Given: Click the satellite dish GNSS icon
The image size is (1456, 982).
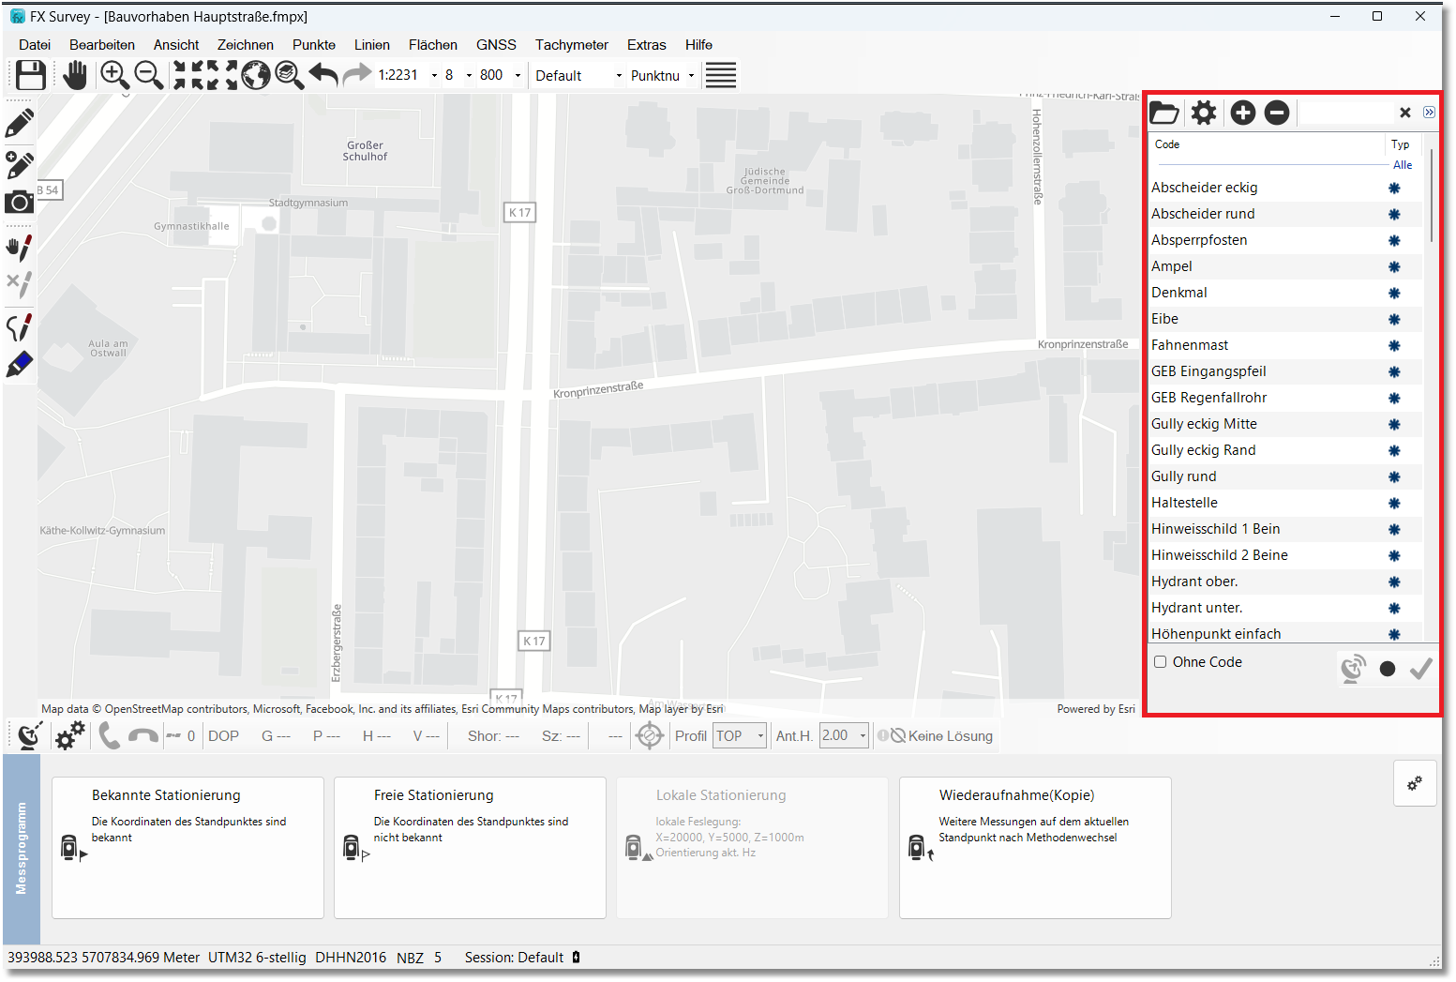Looking at the screenshot, I should coord(29,735).
